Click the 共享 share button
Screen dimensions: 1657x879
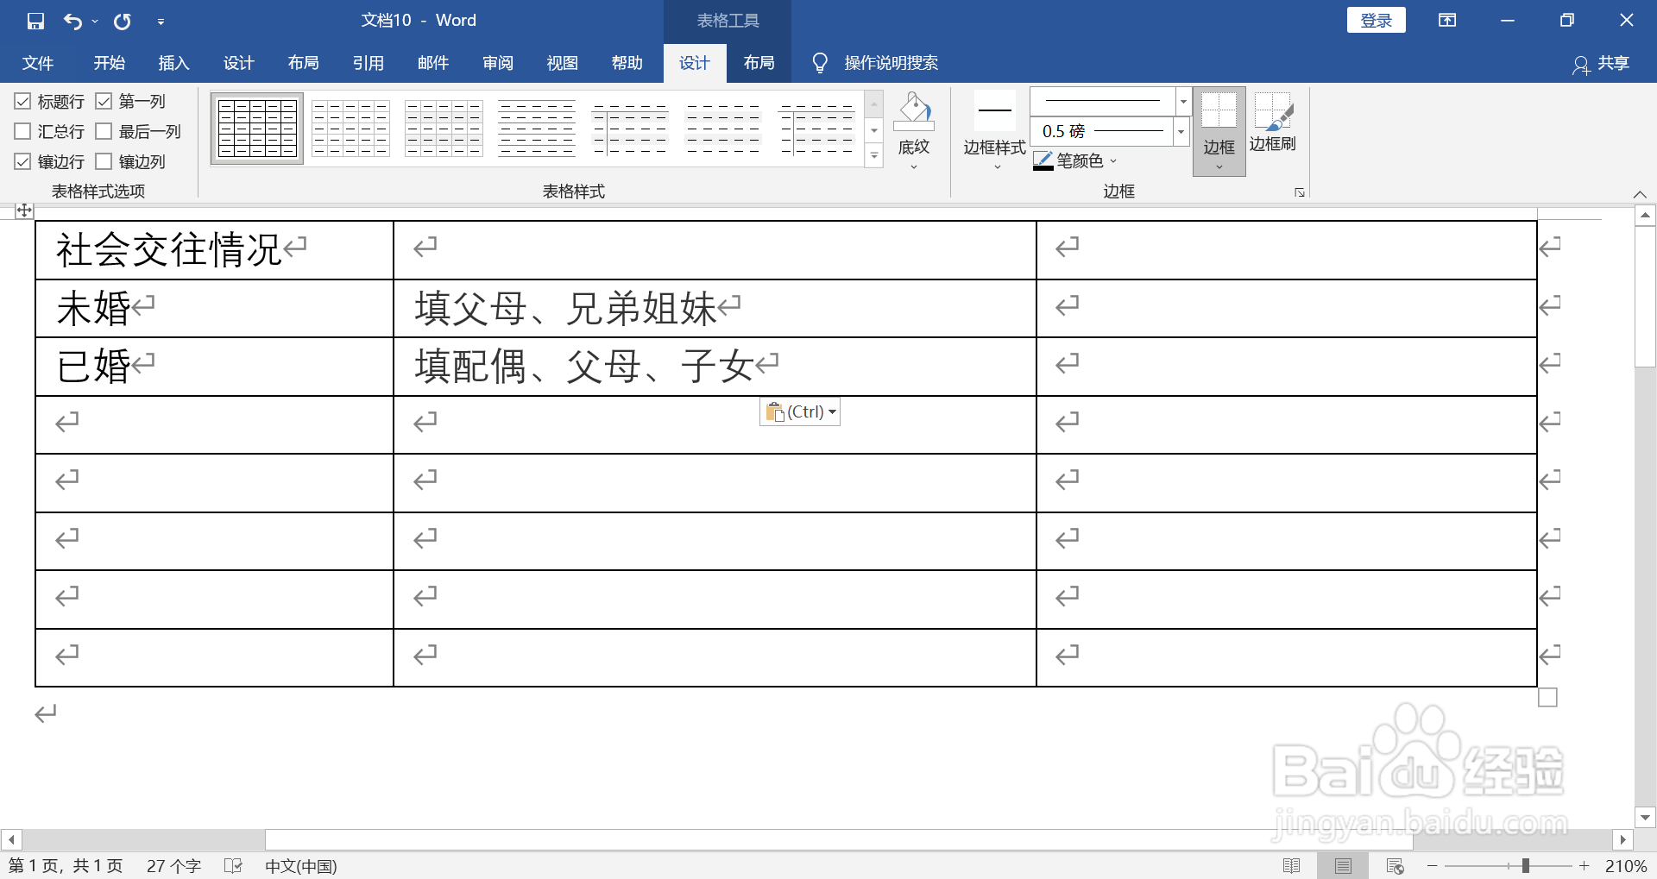click(1613, 62)
